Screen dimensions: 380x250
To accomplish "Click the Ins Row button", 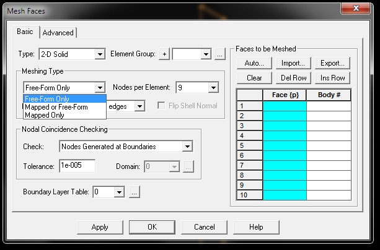I will coord(332,78).
